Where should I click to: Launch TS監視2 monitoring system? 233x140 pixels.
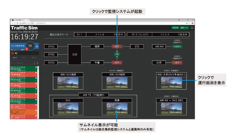coord(117,63)
